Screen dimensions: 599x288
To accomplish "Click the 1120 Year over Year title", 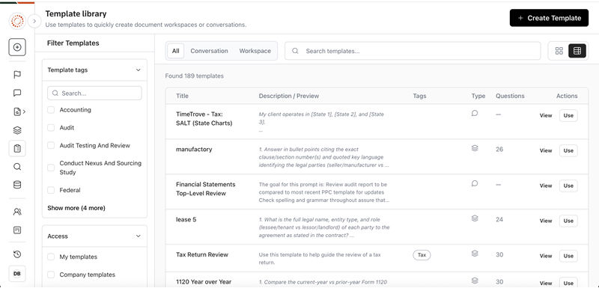I will [x=204, y=282].
